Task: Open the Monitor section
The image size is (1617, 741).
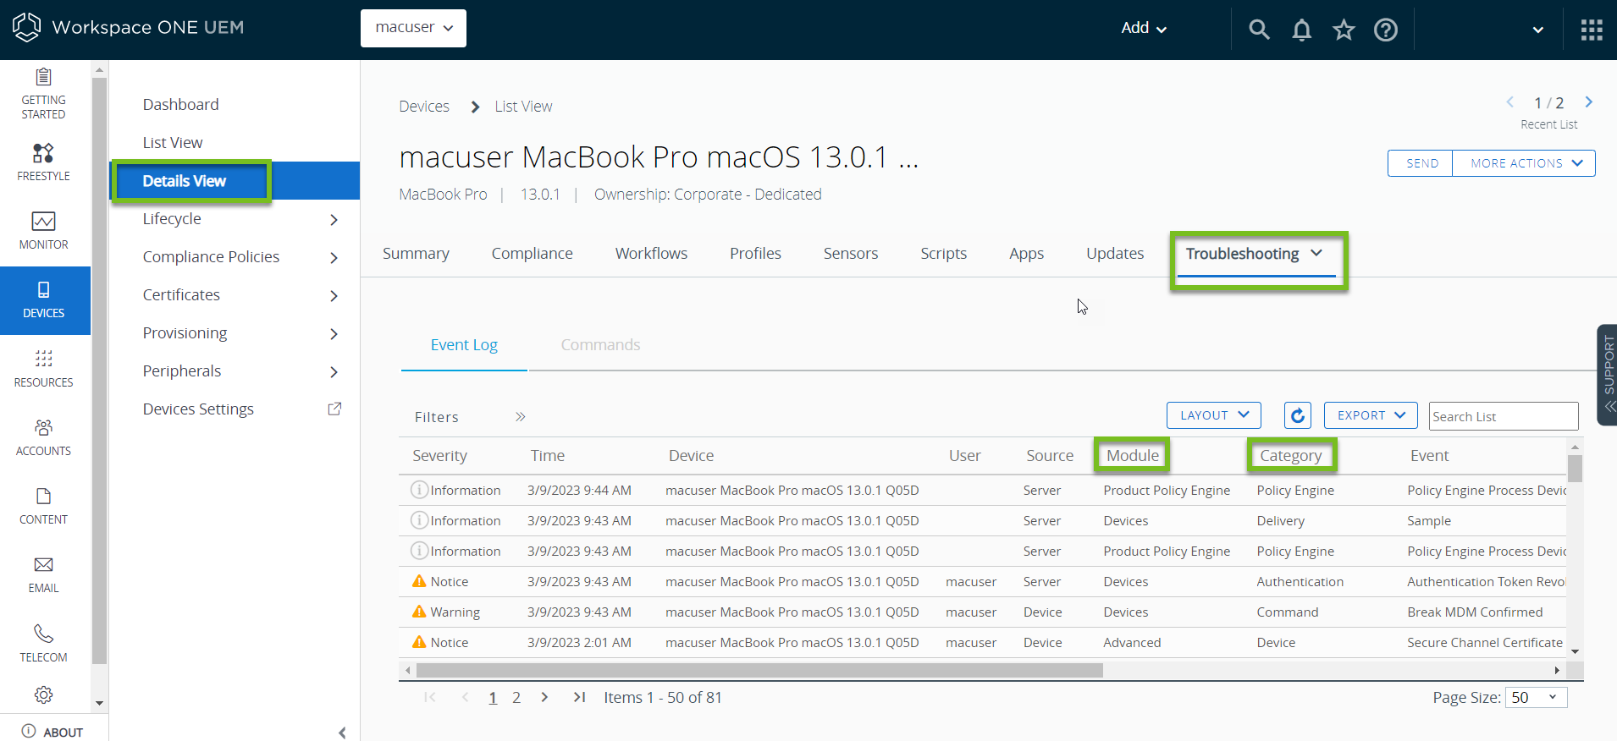Action: pyautogui.click(x=44, y=231)
